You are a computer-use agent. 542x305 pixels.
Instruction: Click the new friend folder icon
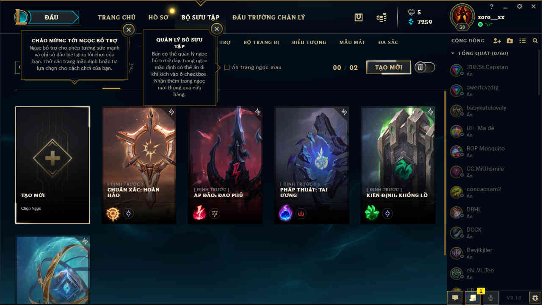510,41
